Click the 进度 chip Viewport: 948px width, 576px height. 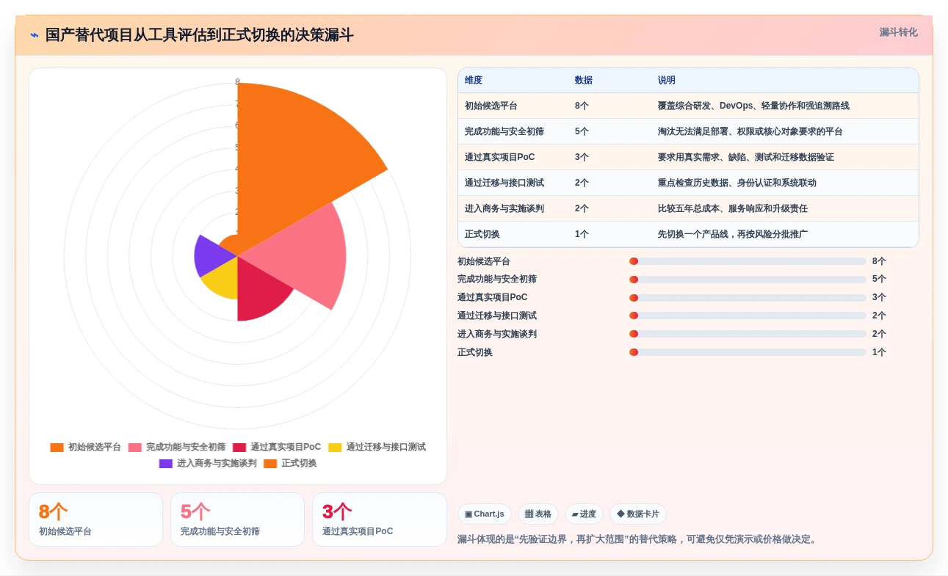point(584,514)
